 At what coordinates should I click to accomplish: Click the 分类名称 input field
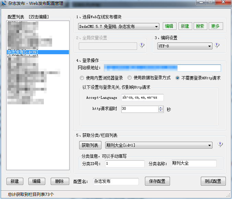(194, 163)
